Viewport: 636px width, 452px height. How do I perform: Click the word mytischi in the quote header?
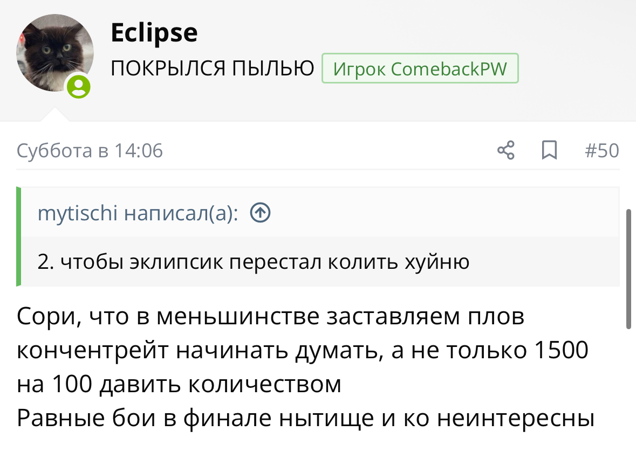78,213
